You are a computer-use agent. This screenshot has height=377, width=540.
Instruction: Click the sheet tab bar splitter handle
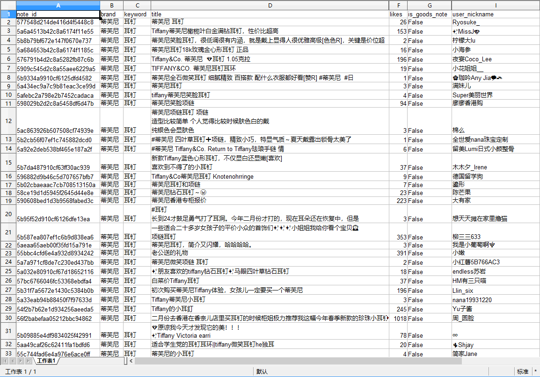[x=126, y=361]
